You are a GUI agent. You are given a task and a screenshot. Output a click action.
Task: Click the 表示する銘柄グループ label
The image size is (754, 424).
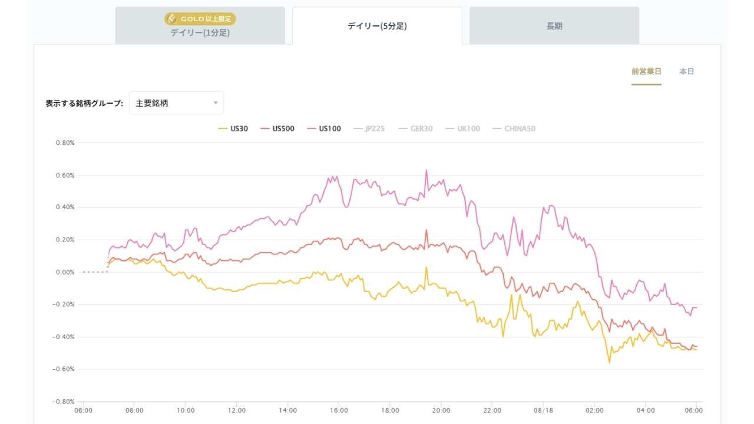coord(84,103)
